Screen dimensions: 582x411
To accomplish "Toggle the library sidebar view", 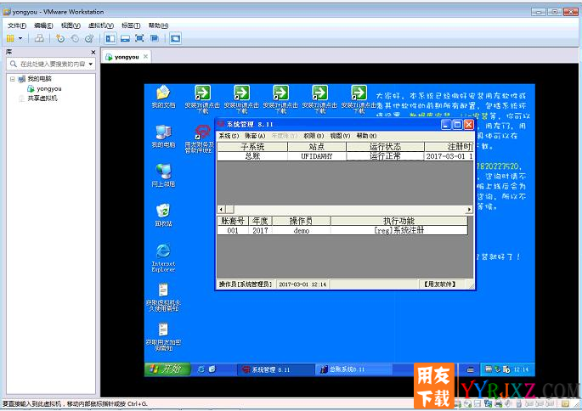I will point(110,38).
